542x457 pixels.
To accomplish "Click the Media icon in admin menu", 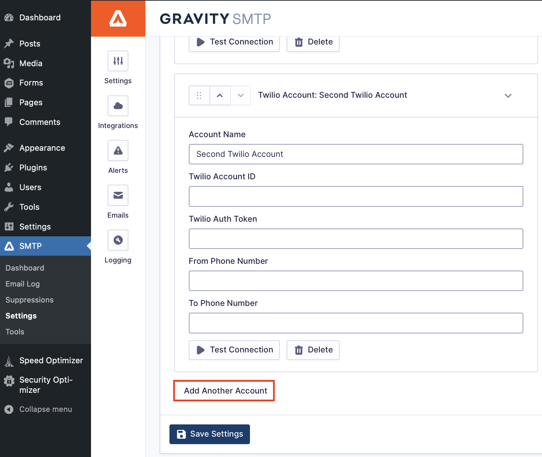I will [9, 63].
